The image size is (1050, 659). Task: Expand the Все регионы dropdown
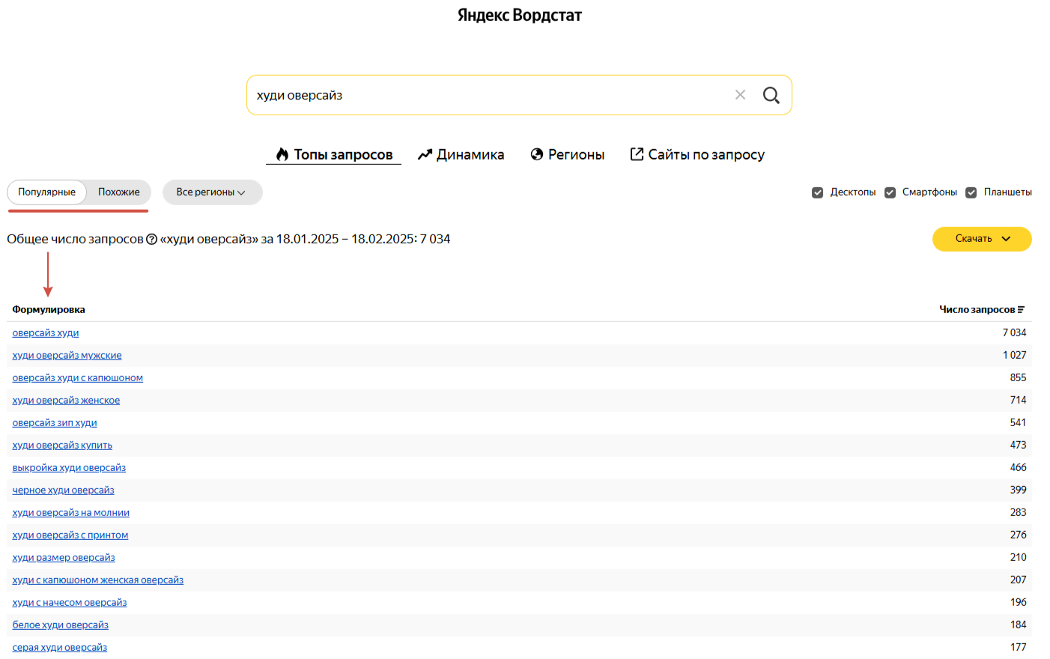[x=212, y=192]
